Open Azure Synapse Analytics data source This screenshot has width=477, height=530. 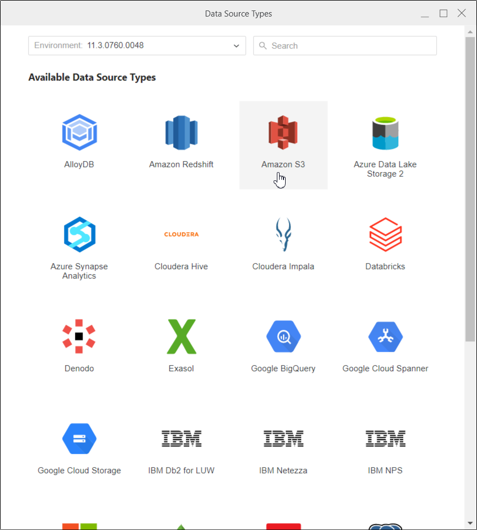coord(79,235)
